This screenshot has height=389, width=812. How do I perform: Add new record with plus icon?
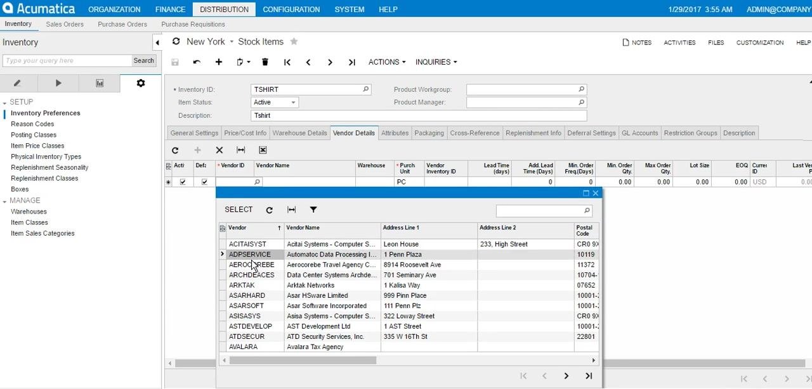219,62
